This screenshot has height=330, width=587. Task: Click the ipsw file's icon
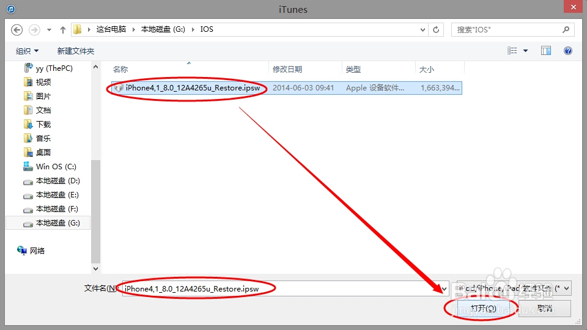[x=119, y=88]
